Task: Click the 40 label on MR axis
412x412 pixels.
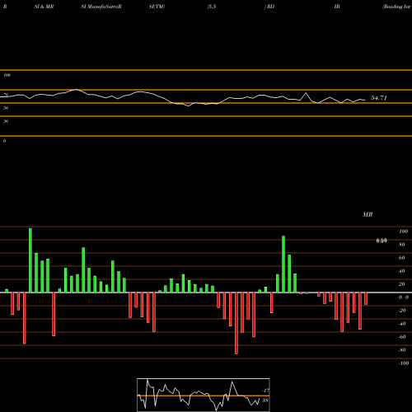Action: [x=402, y=271]
